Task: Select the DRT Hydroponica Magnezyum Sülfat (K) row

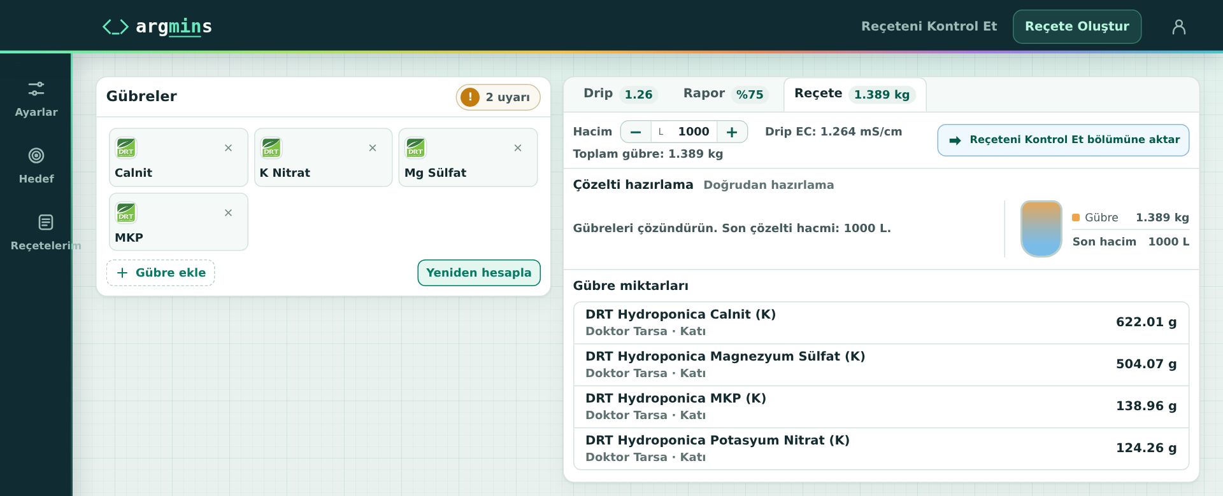Action: pos(881,365)
